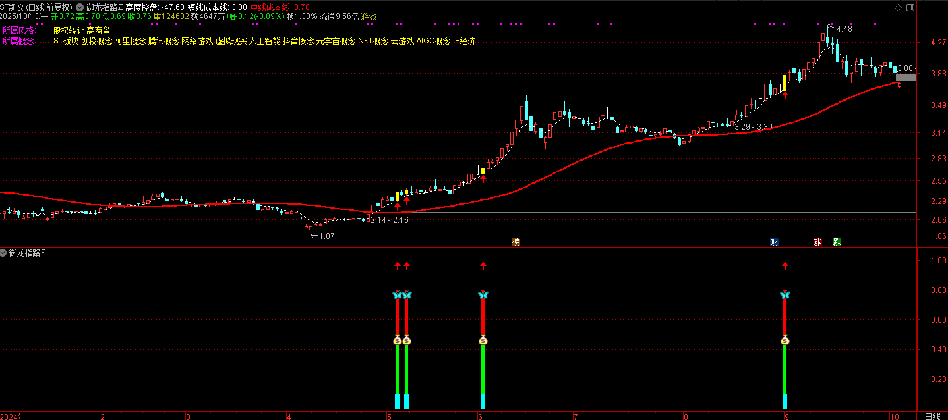Click the ST凯文(日线.前复权) title
The image size is (948, 420).
tap(36, 7)
